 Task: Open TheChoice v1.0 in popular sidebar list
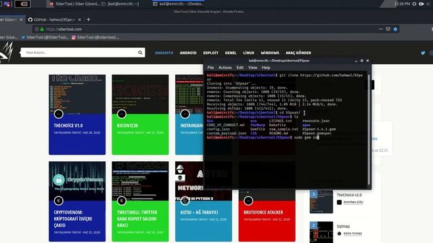click(x=349, y=195)
